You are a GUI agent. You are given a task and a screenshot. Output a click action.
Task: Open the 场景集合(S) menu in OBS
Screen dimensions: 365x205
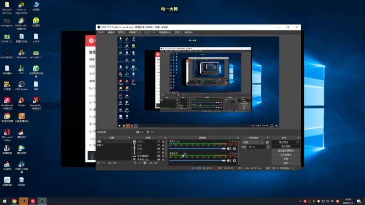tap(165, 32)
